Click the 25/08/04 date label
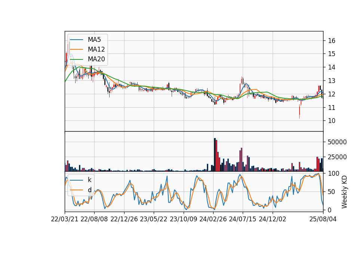The width and height of the screenshot is (359, 258). (323, 219)
